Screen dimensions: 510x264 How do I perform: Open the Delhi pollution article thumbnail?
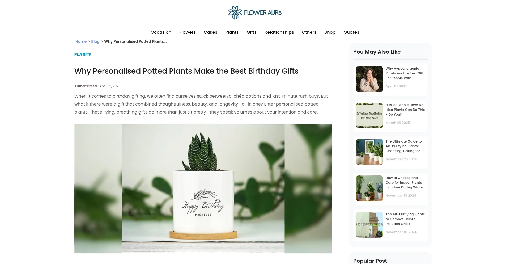pyautogui.click(x=369, y=225)
